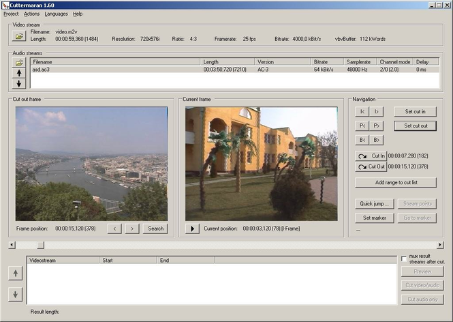Click Set cut in button
This screenshot has height=322, width=453.
[415, 111]
